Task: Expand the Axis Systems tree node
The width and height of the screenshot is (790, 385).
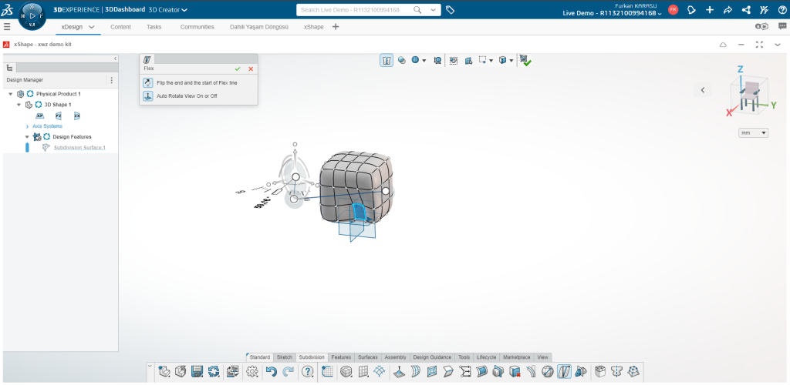Action: pyautogui.click(x=27, y=126)
